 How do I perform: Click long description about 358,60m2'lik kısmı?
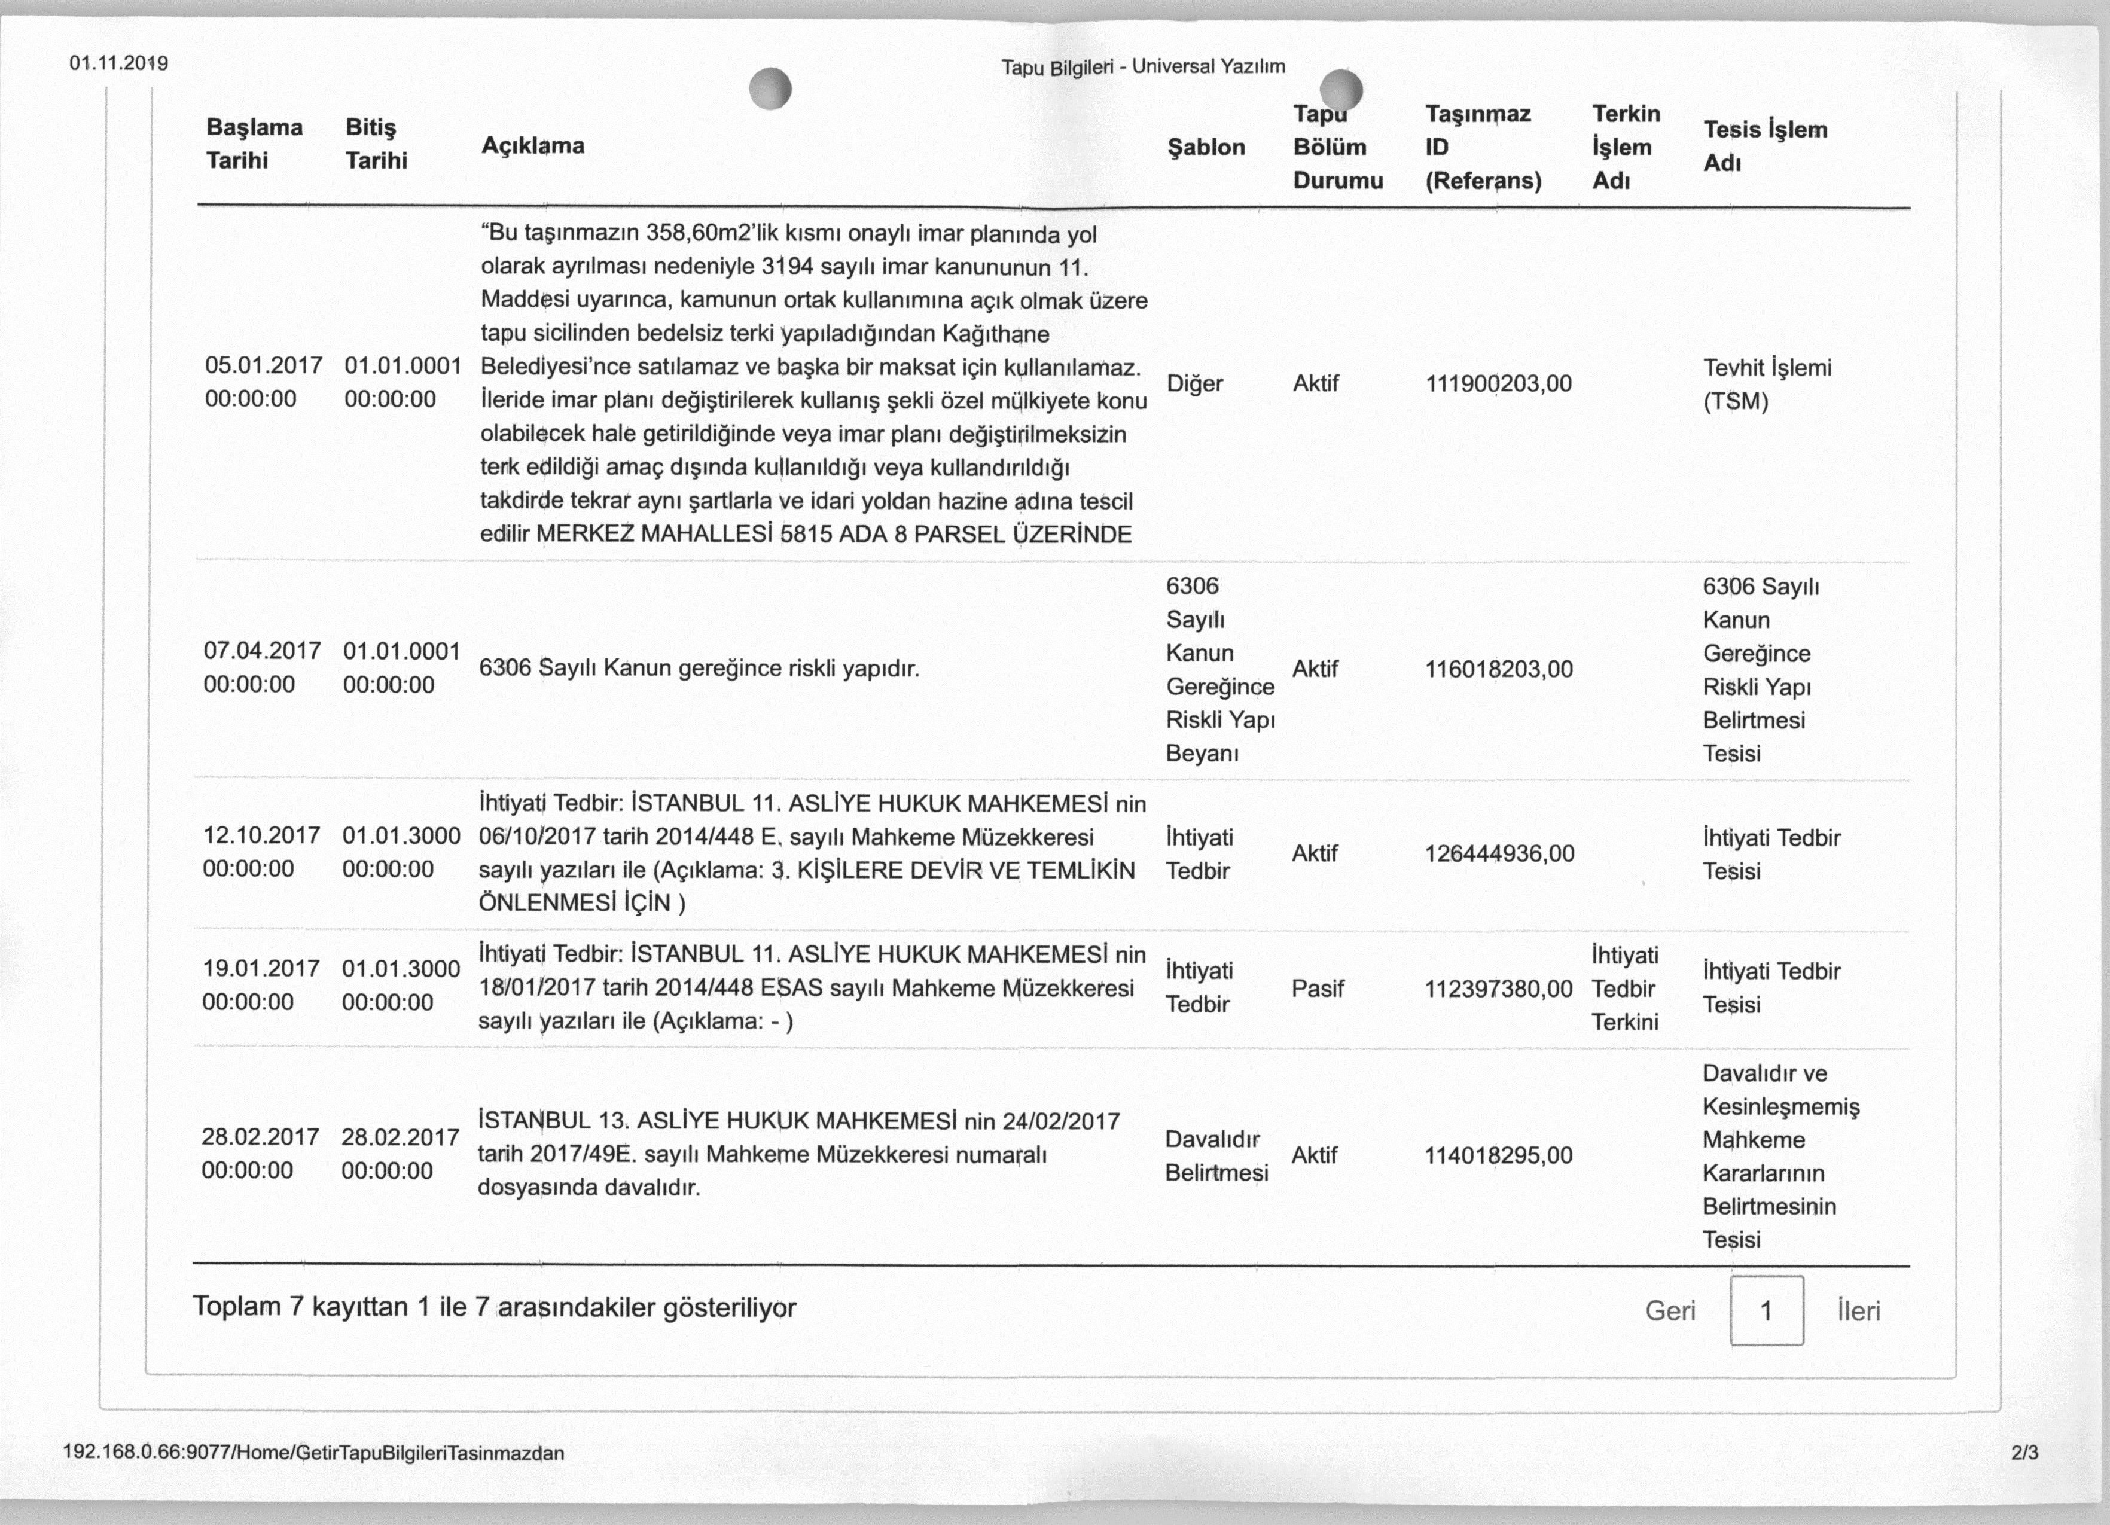pyautogui.click(x=814, y=383)
